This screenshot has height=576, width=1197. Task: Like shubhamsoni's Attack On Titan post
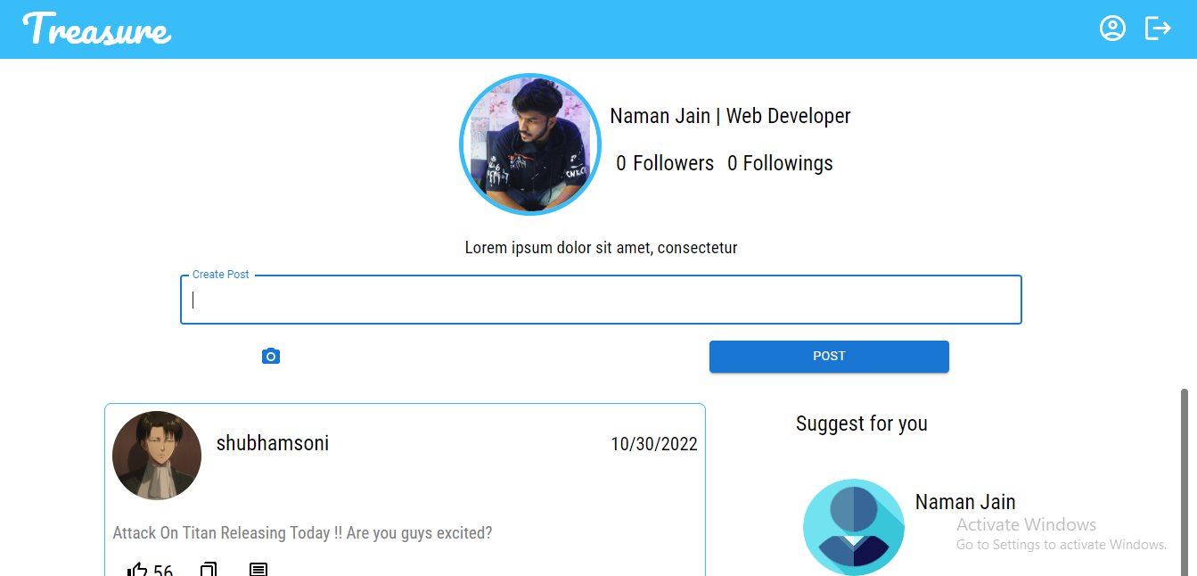[x=138, y=569]
